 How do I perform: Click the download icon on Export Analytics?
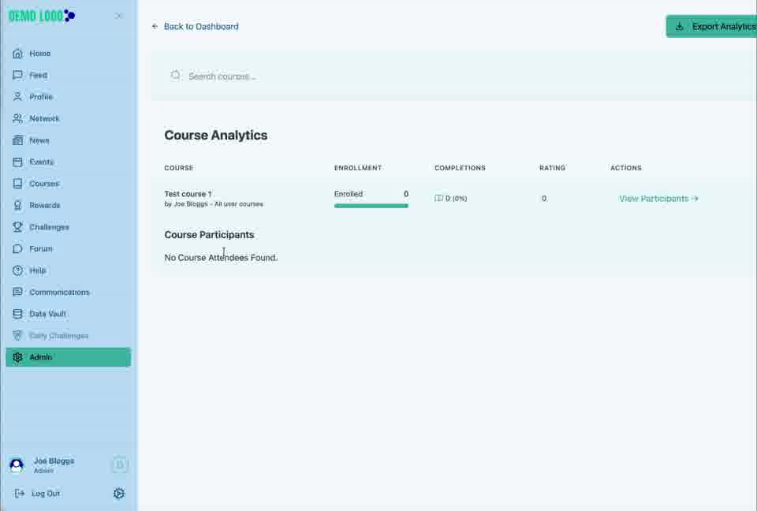coord(679,27)
